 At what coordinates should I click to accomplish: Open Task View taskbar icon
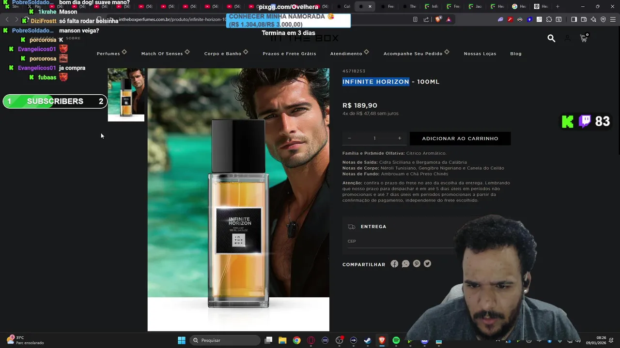click(x=268, y=340)
